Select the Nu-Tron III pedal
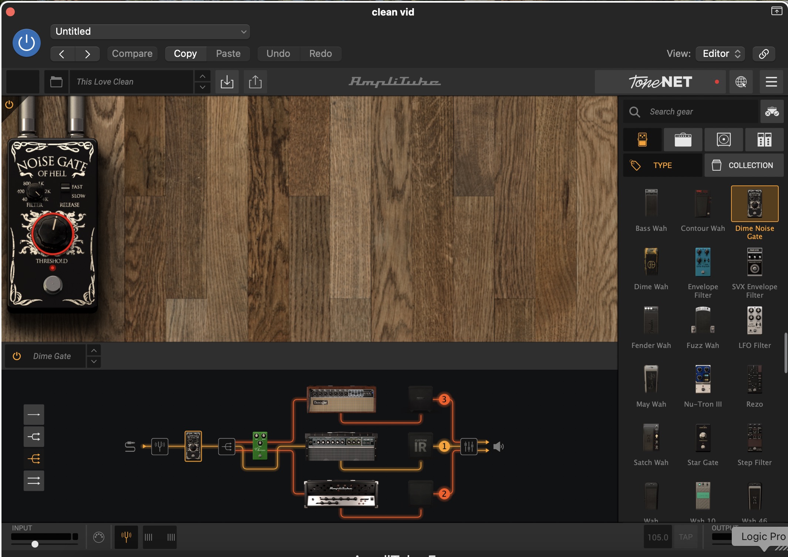The image size is (788, 557). (703, 386)
